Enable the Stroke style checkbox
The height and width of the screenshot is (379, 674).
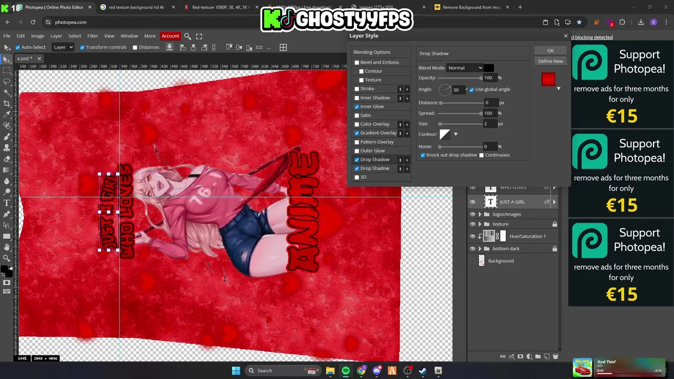click(x=357, y=89)
